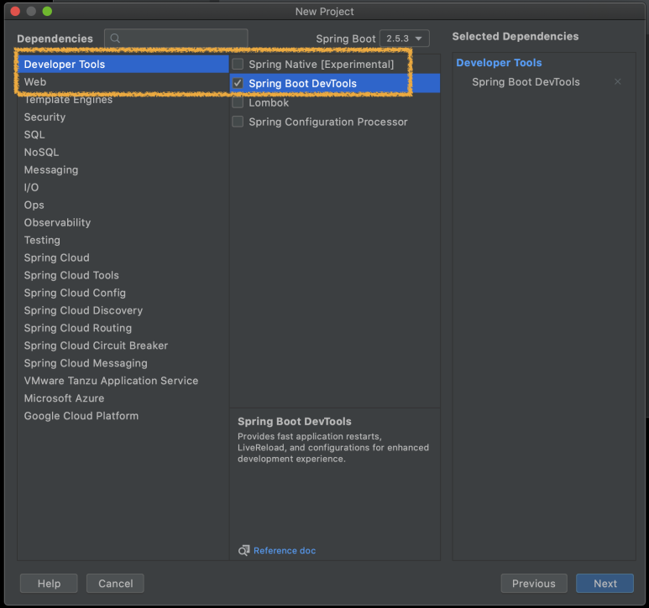This screenshot has height=608, width=649.
Task: Select the Developer Tools category
Action: click(x=123, y=64)
